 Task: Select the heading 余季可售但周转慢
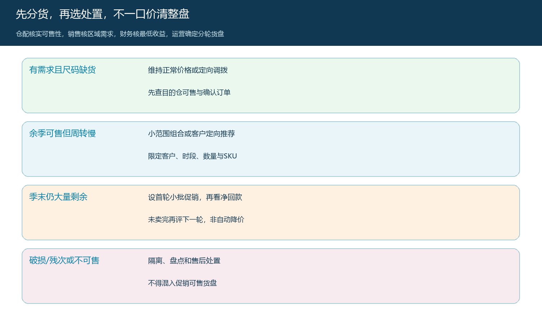(x=63, y=134)
